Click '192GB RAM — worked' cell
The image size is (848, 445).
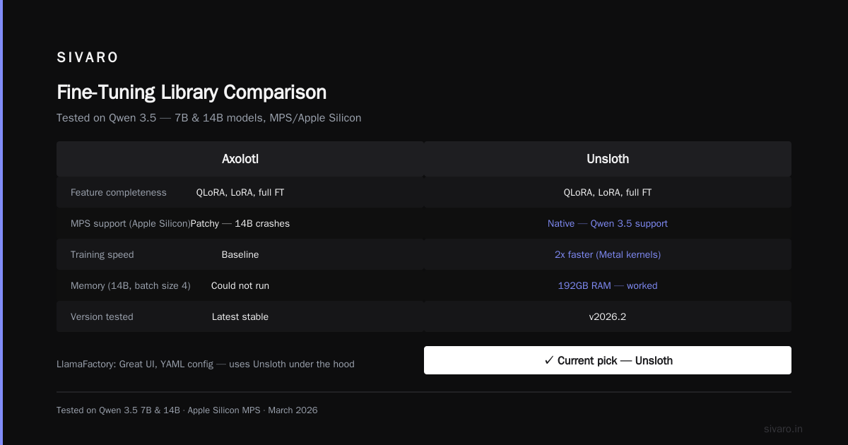point(608,285)
